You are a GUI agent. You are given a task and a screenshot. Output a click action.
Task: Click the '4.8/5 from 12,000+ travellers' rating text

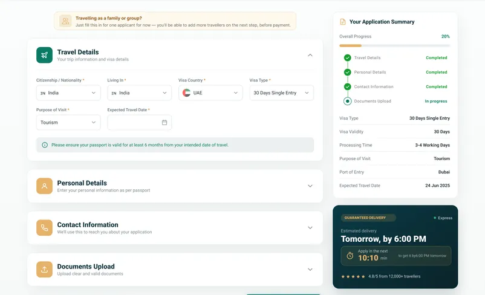[x=394, y=276]
